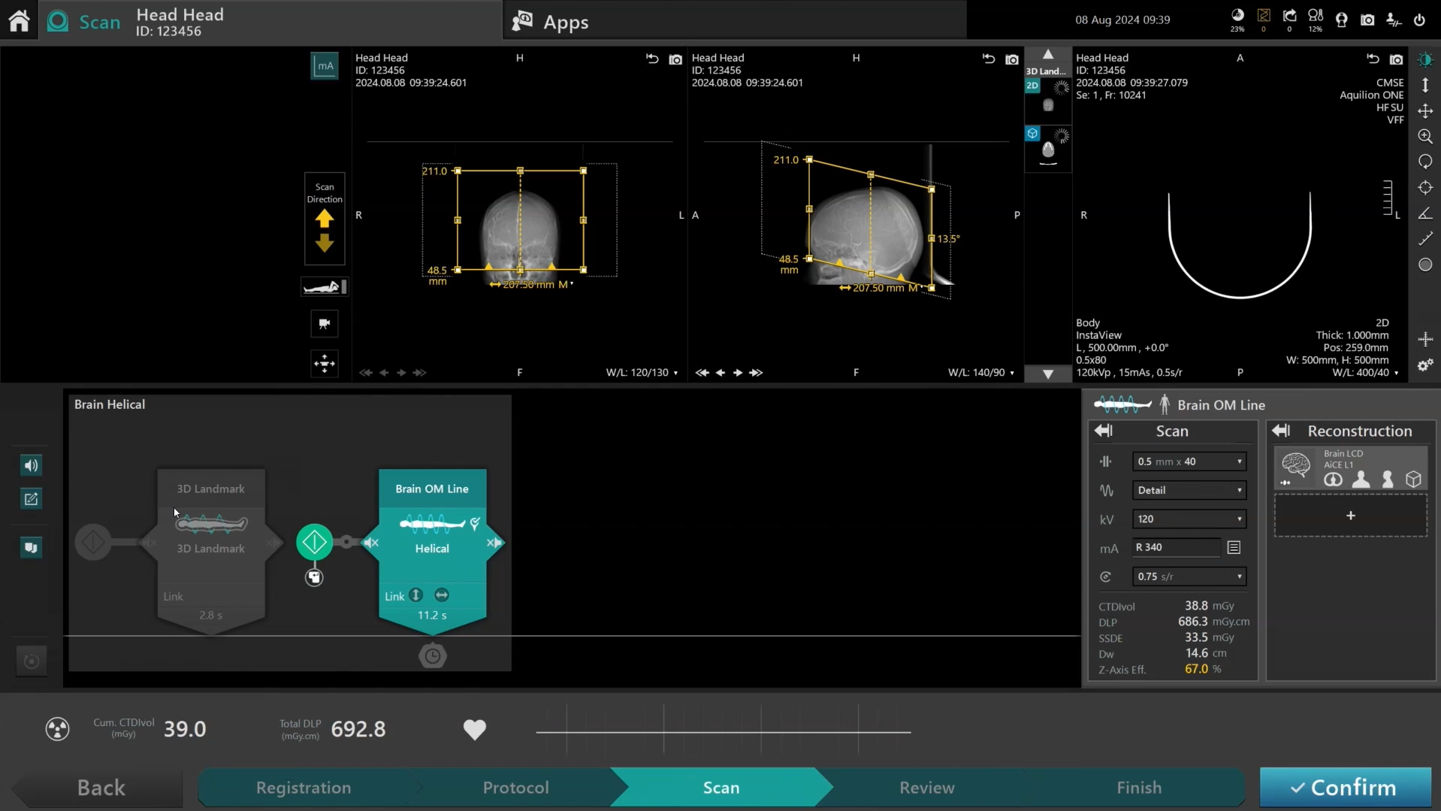Switch to the Registration workflow step
The image size is (1441, 811).
[x=304, y=788]
